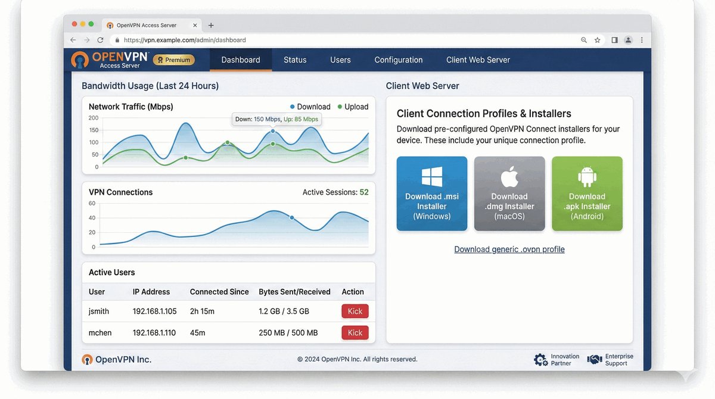Kick user mchen
This screenshot has height=399, width=715.
click(355, 333)
